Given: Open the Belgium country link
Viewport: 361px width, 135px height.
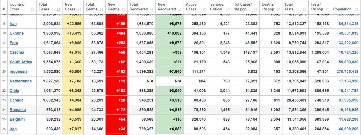Looking at the screenshot, I should (x=17, y=119).
